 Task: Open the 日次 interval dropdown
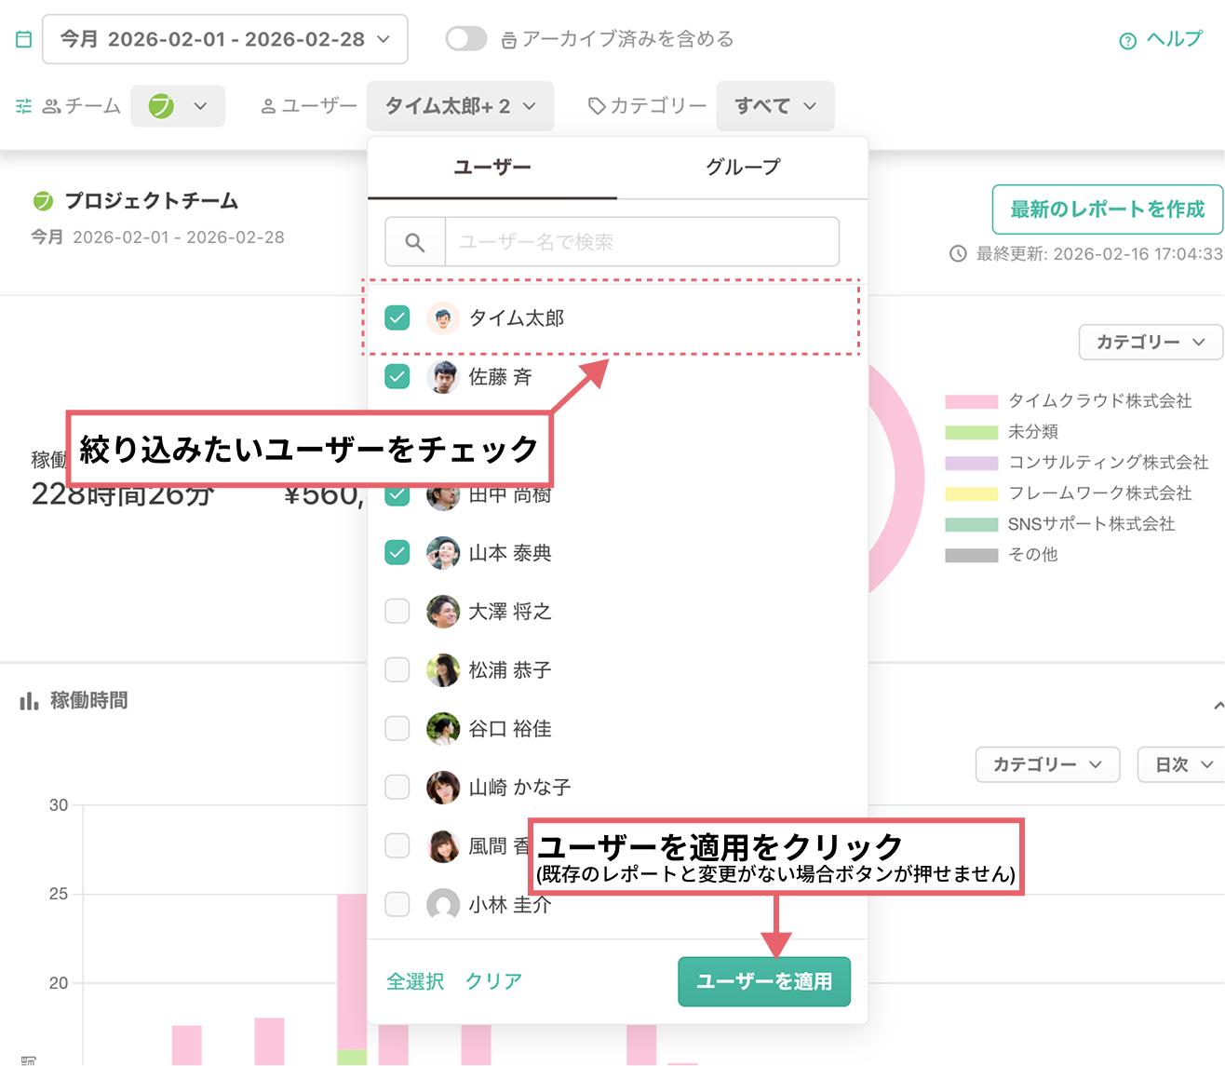tap(1180, 764)
